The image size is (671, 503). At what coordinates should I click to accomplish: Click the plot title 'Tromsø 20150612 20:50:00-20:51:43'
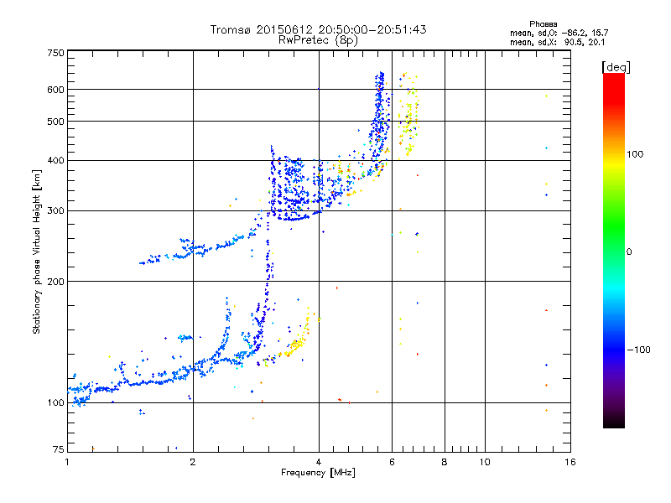point(318,29)
